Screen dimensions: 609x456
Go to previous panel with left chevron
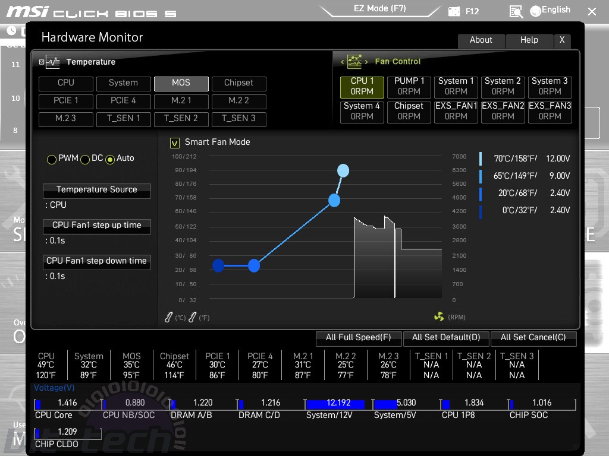(x=342, y=62)
